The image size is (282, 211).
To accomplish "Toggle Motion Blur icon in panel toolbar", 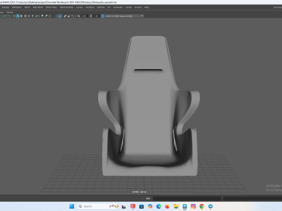I will click(x=46, y=16).
